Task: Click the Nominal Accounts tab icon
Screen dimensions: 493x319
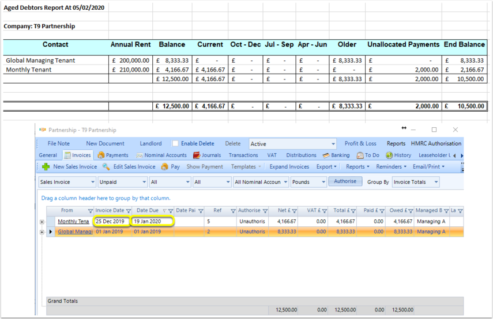Action: point(140,155)
